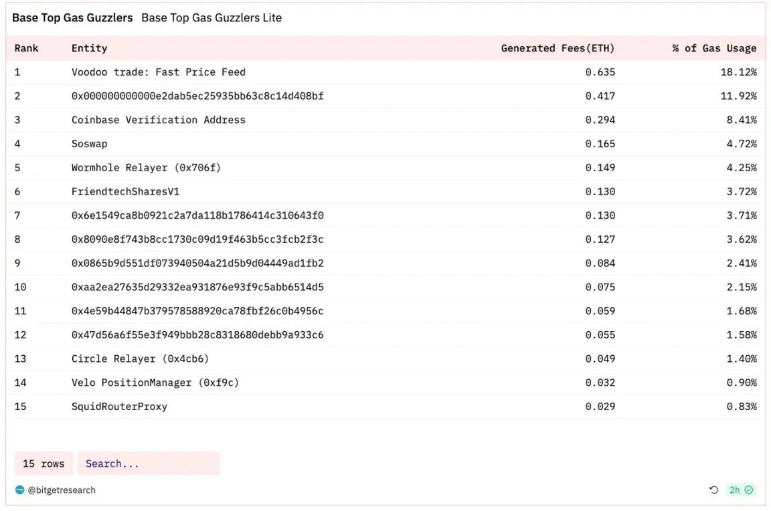771x511 pixels.
Task: Select Circle Relayer (0x4cb6) entity
Action: [x=140, y=359]
